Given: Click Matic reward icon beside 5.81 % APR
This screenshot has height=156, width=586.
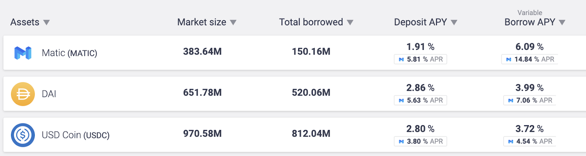Looking at the screenshot, I should (401, 59).
